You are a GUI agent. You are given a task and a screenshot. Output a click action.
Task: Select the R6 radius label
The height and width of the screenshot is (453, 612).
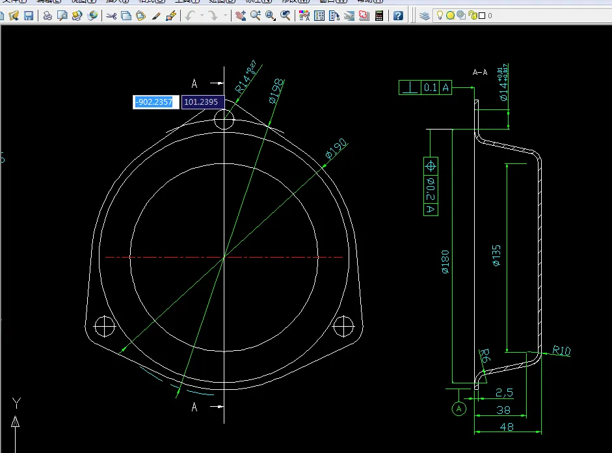click(485, 355)
